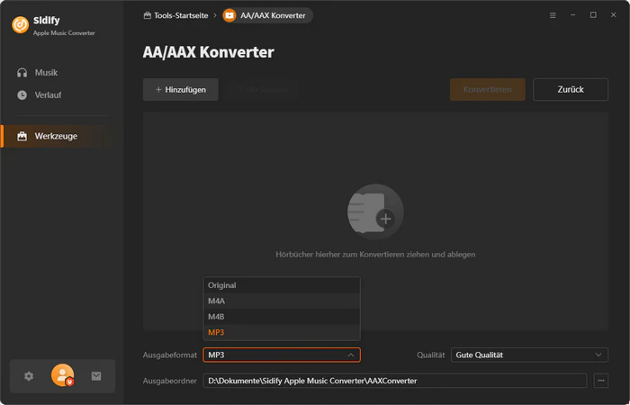Open settings via the gear icon
This screenshot has height=405, width=630.
(x=29, y=376)
